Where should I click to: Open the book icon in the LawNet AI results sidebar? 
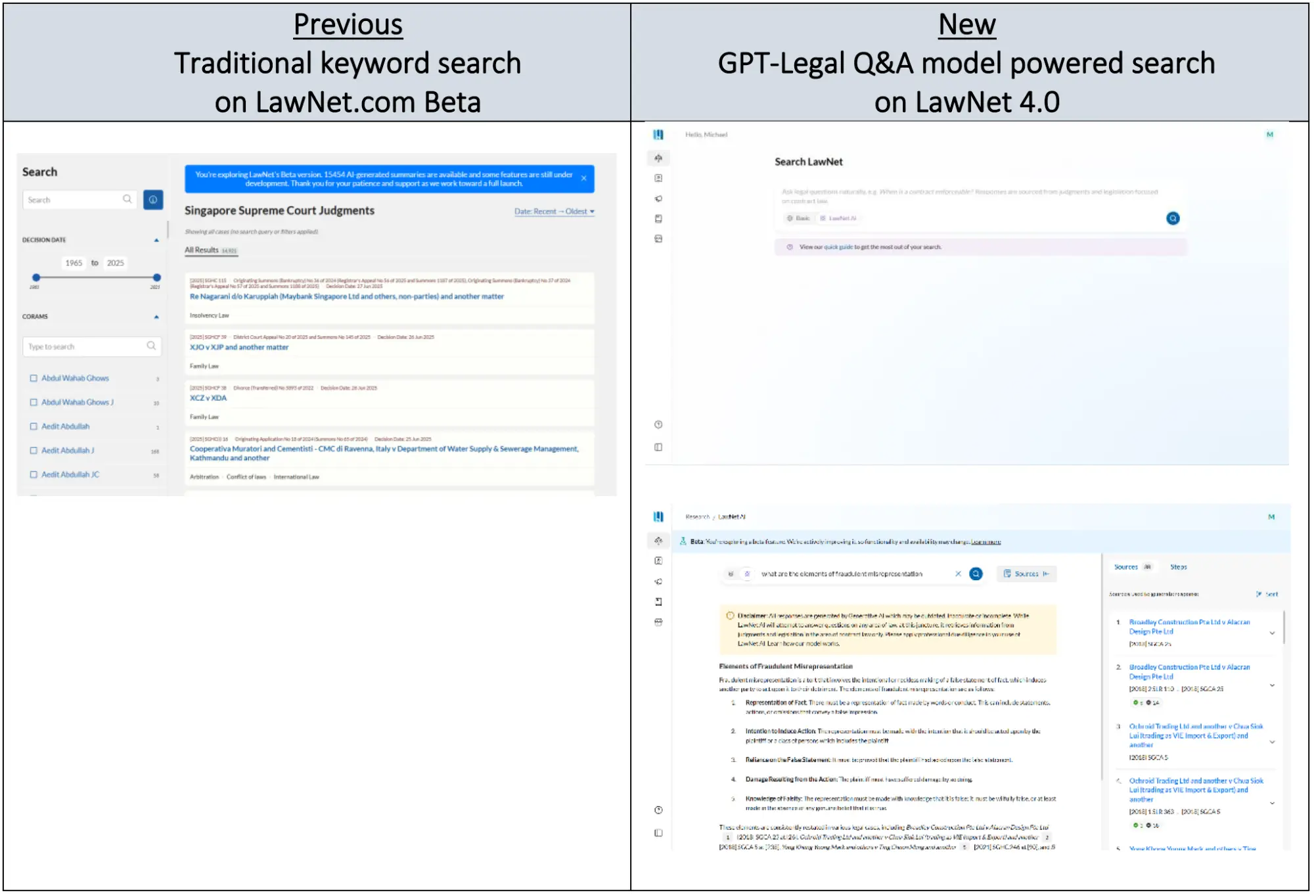pos(658,602)
